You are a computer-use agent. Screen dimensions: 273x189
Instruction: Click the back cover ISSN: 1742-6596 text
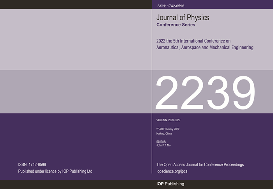[32, 164]
